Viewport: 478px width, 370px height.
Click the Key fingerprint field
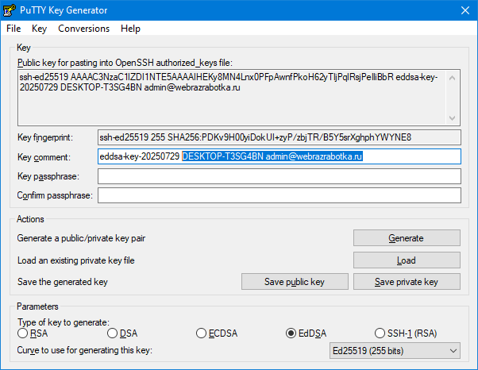[x=279, y=137]
